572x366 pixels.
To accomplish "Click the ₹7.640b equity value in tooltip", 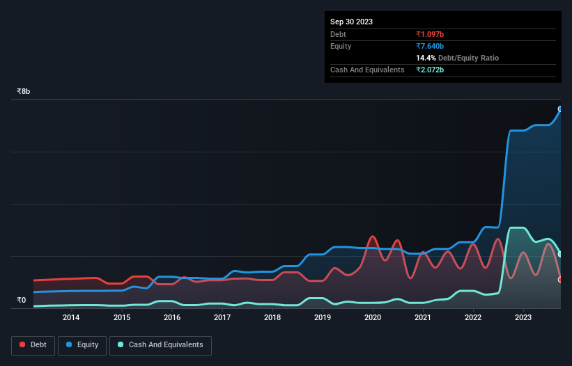I will coord(430,46).
